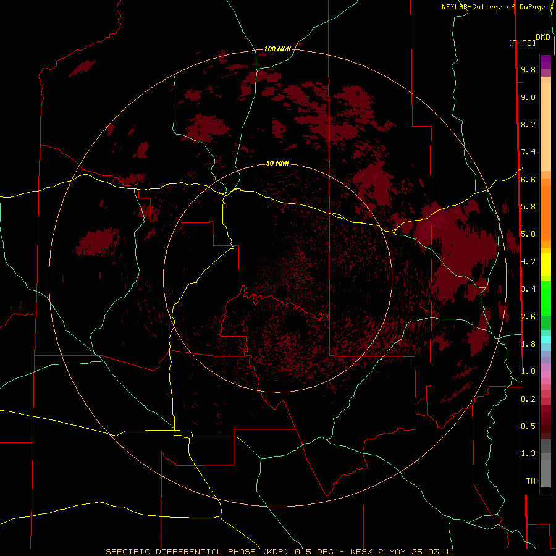Click the 50 NMI range ring label
This screenshot has width=556, height=556.
[x=277, y=163]
